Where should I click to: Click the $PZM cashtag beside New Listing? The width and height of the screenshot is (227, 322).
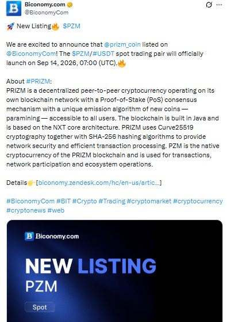tap(71, 26)
